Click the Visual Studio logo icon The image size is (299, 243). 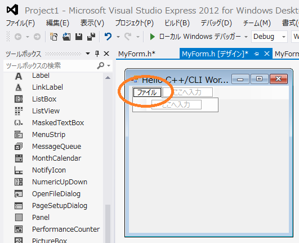(12, 10)
